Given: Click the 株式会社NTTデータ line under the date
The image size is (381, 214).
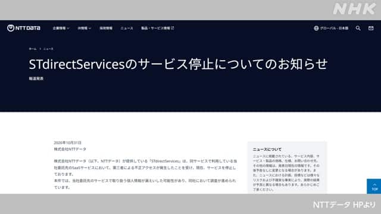Looking at the screenshot, I should point(70,149).
